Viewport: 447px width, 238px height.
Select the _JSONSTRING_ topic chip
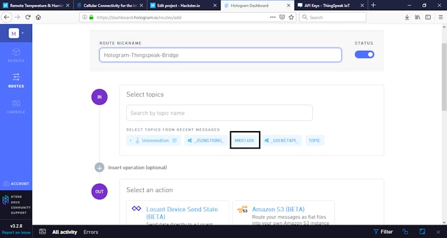(x=206, y=141)
